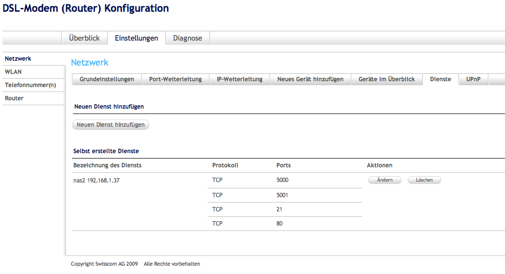This screenshot has height=274, width=505.
Task: Switch to Port-Weiterleitung sub-tab
Action: pyautogui.click(x=175, y=79)
